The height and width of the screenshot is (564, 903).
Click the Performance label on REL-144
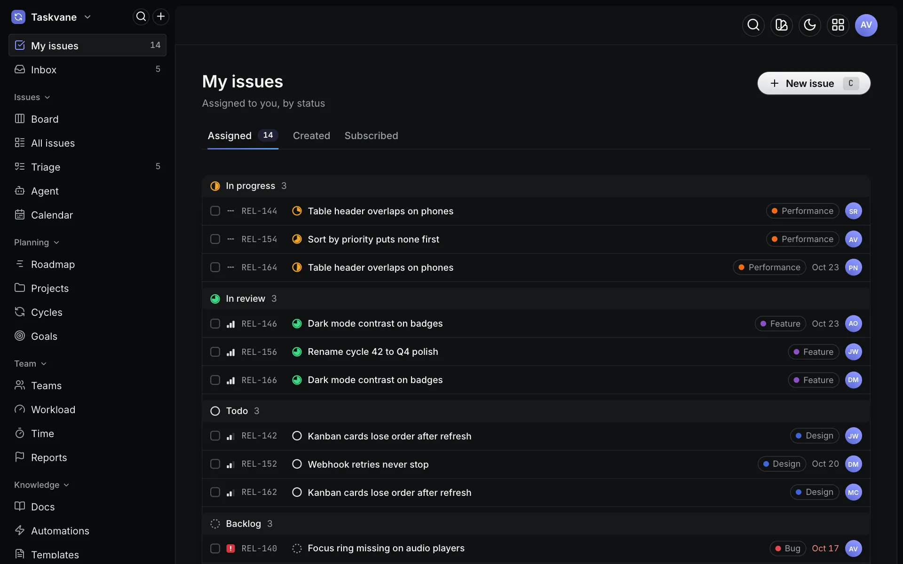tap(802, 211)
